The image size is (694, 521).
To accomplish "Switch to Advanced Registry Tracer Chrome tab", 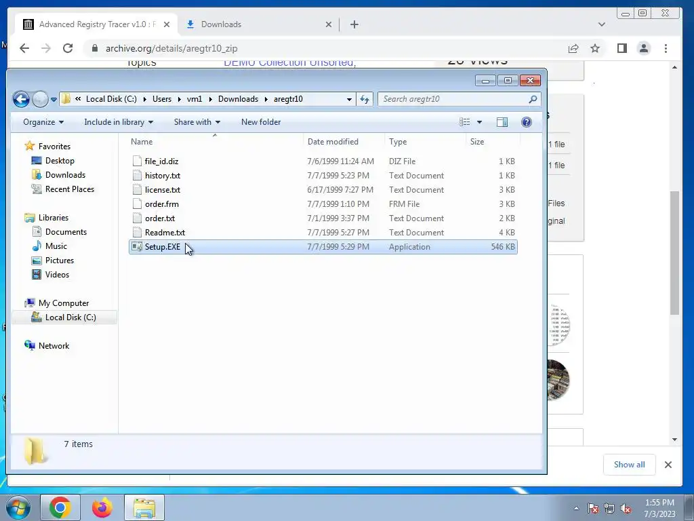I will [x=96, y=24].
